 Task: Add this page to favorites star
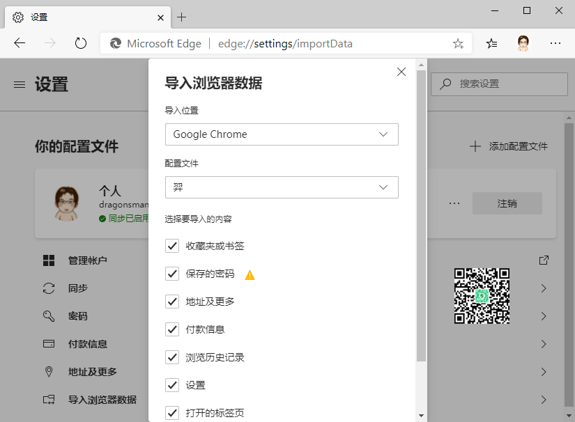(x=458, y=44)
